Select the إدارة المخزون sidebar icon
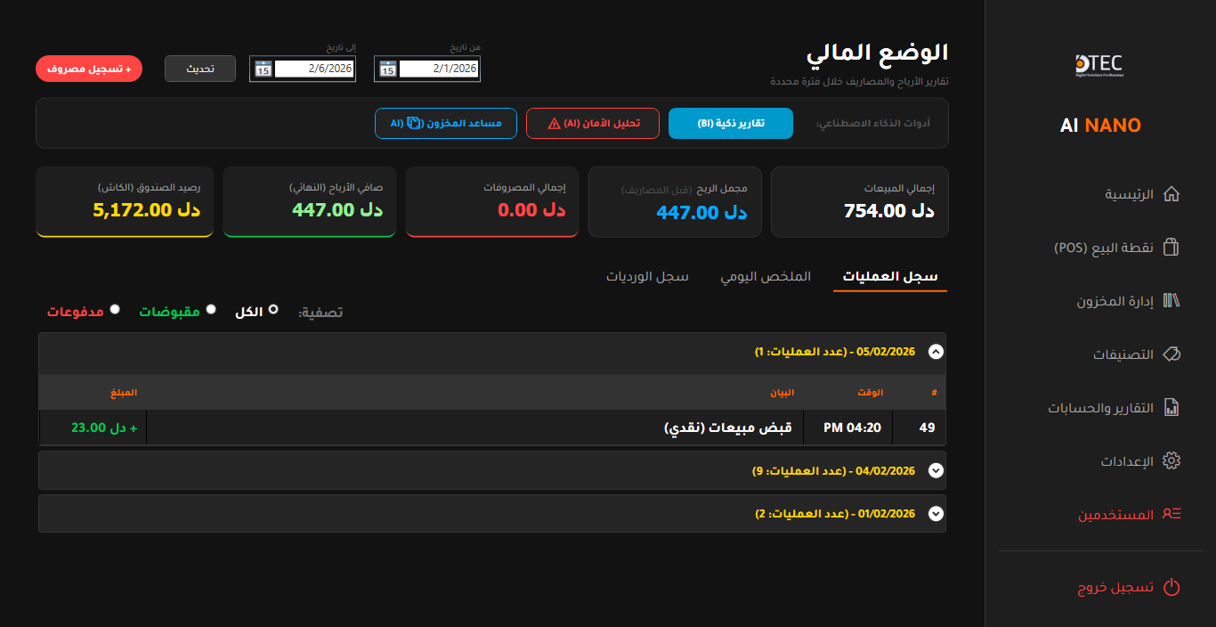Screen dimensions: 1216x627 (1169, 300)
